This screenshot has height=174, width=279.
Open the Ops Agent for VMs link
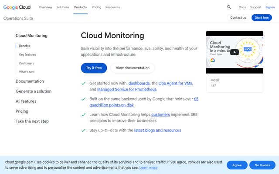[x=175, y=83]
